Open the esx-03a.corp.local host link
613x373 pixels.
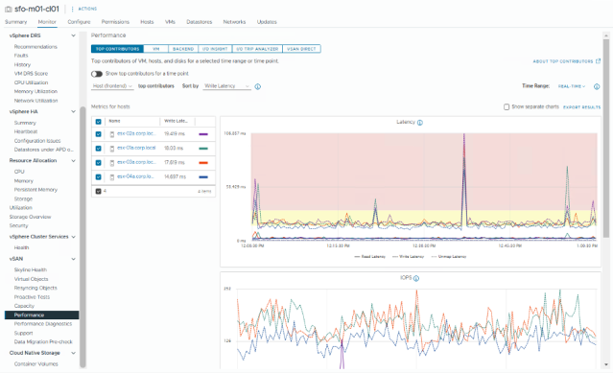click(136, 162)
